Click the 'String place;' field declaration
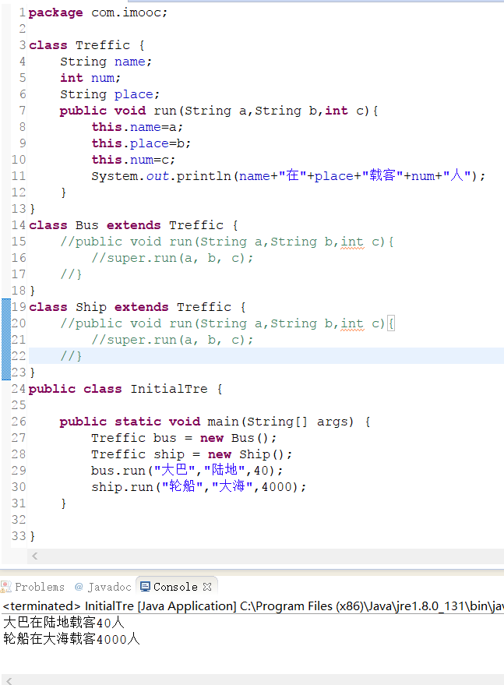Viewport: 504px width, 685px height. click(110, 94)
